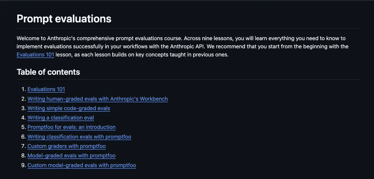Click the "Welcome to Anthropic's" opening words
The width and height of the screenshot is (374, 179).
pyautogui.click(x=46, y=38)
